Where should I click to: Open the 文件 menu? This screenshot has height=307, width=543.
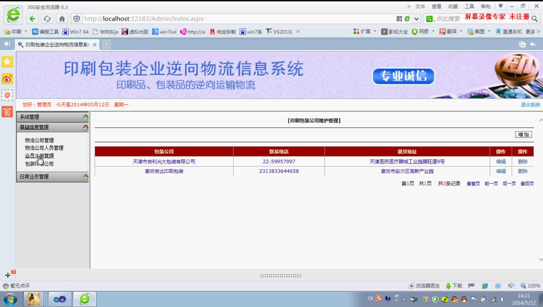pos(420,6)
